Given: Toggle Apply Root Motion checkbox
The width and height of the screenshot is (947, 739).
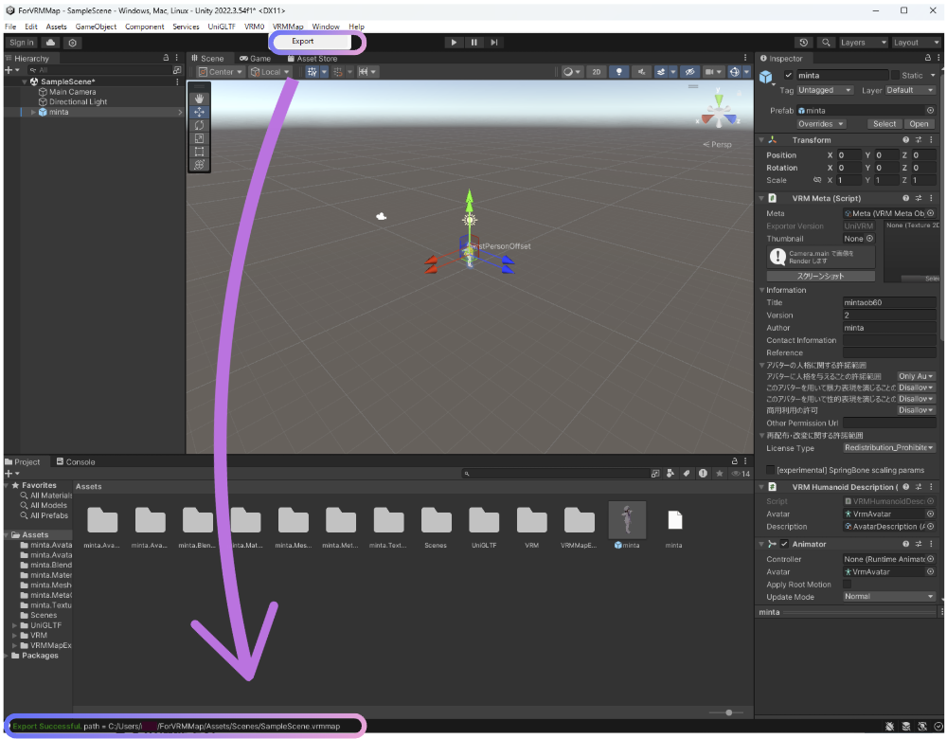Looking at the screenshot, I should pyautogui.click(x=847, y=585).
